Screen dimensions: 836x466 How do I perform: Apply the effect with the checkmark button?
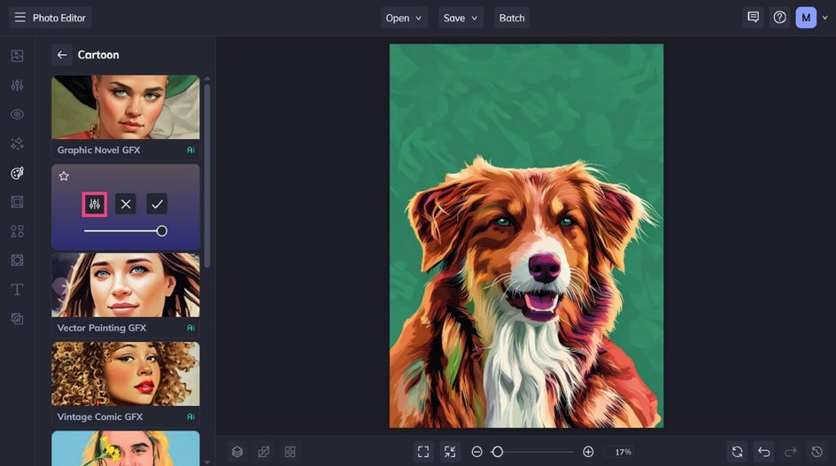[157, 205]
